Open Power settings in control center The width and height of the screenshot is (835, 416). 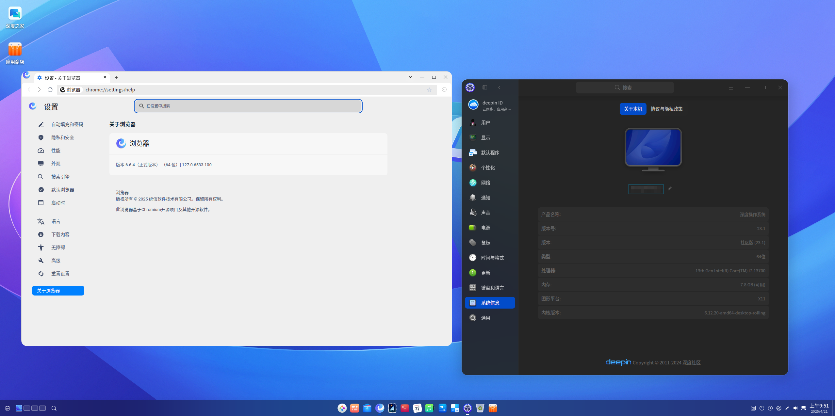tap(490, 228)
